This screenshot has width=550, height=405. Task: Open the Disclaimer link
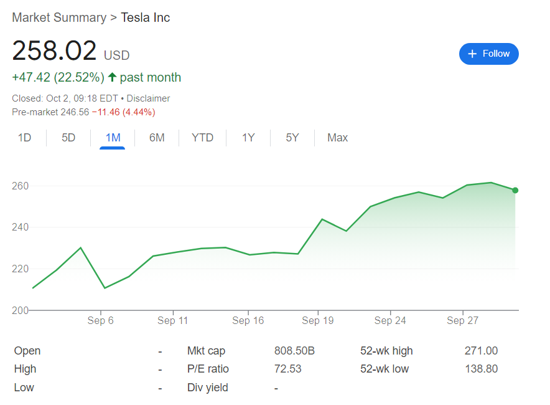coord(148,98)
